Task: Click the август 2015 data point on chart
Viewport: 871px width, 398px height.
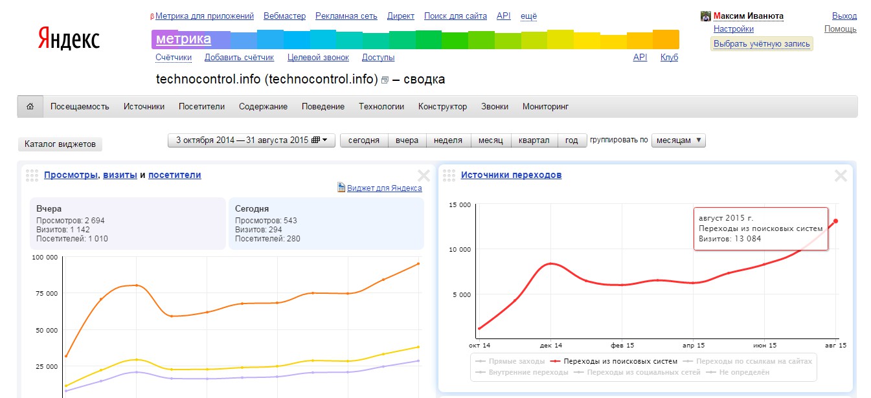Action: pyautogui.click(x=836, y=221)
